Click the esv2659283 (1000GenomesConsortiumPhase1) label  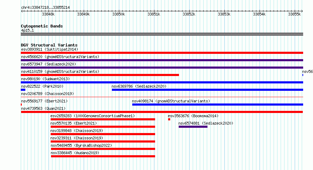(x=92, y=116)
